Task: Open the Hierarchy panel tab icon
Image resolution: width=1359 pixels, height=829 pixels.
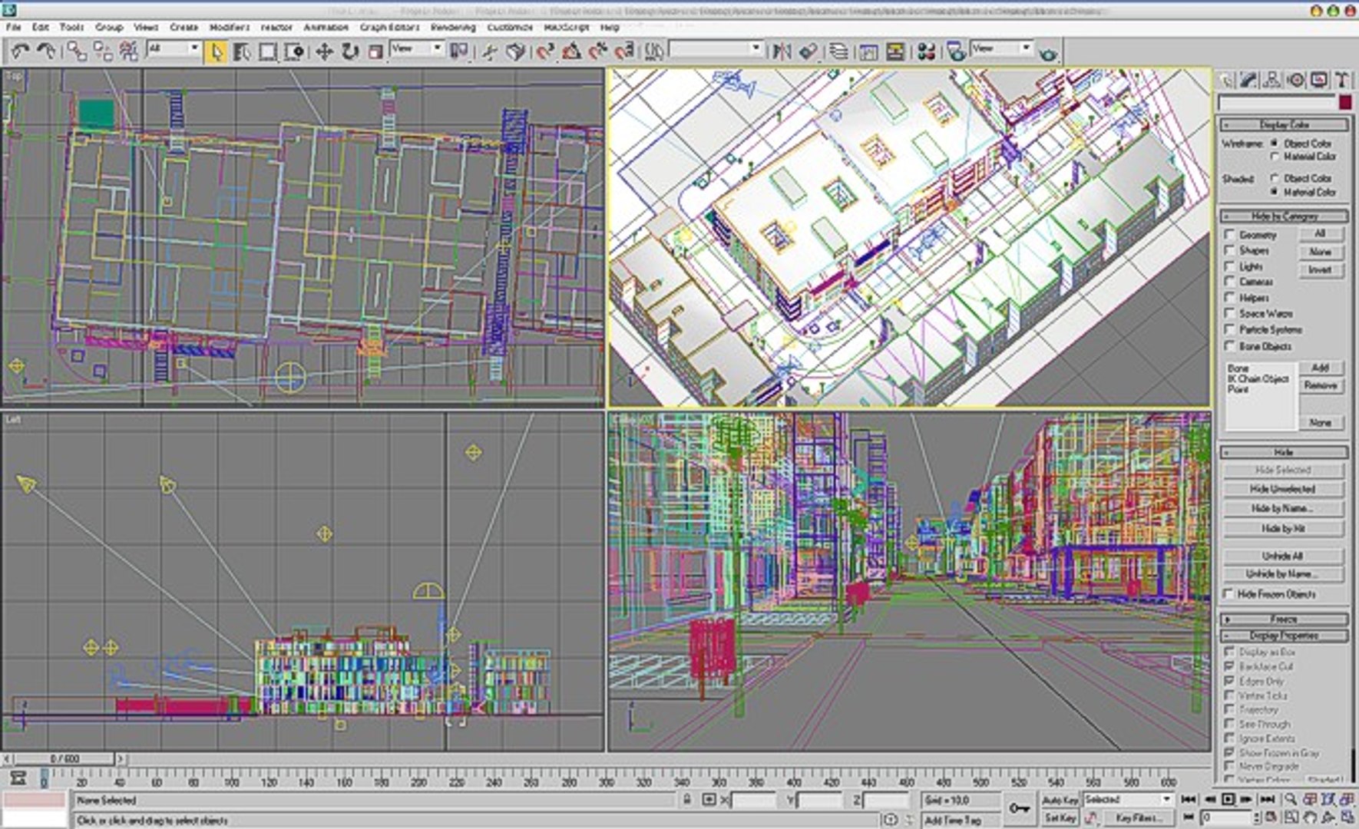Action: pos(1272,80)
